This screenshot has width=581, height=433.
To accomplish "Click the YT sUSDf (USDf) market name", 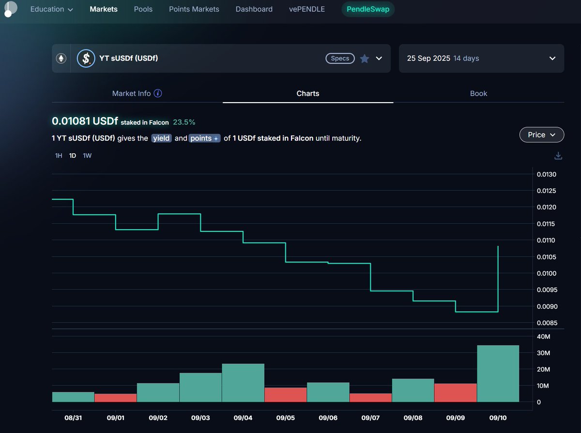I will [x=129, y=59].
